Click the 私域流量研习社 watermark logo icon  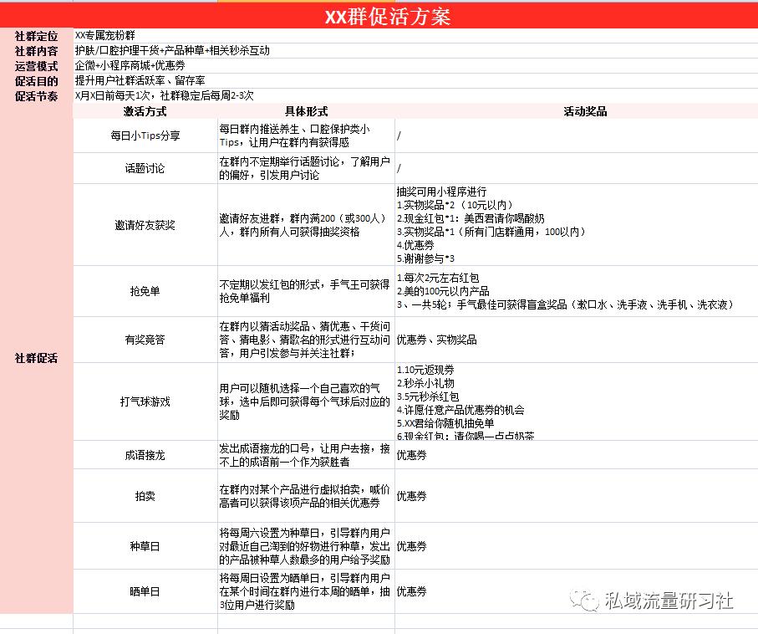tap(585, 598)
